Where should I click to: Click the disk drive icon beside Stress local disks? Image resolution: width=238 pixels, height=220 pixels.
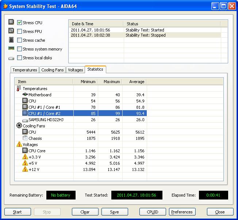[x=11, y=58]
